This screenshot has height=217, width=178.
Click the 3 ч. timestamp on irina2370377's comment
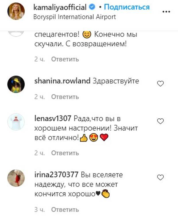[x=40, y=209]
